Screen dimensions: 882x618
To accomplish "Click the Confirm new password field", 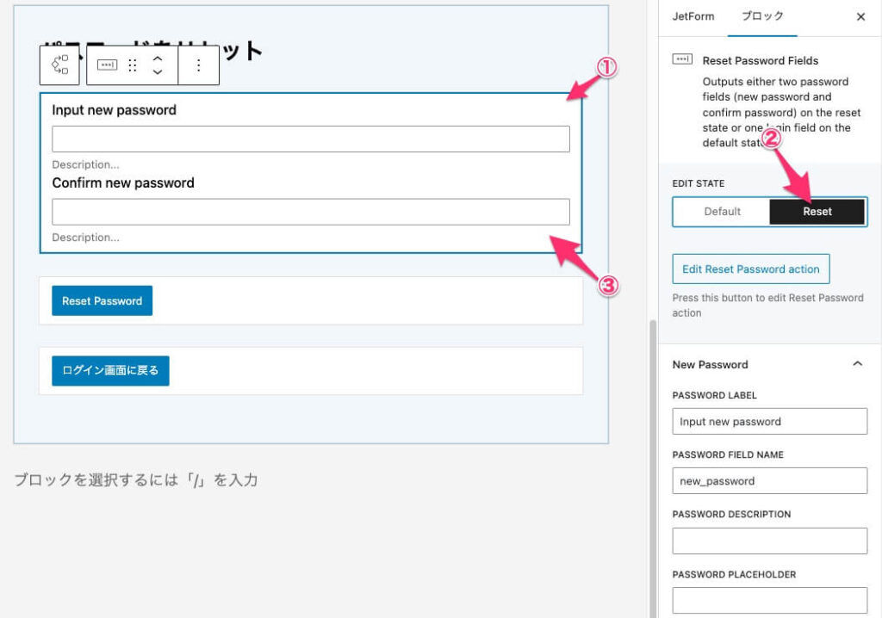I will (x=311, y=212).
